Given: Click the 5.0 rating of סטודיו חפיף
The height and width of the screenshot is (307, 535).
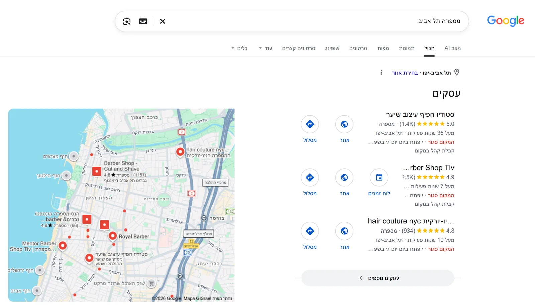Looking at the screenshot, I should (450, 124).
